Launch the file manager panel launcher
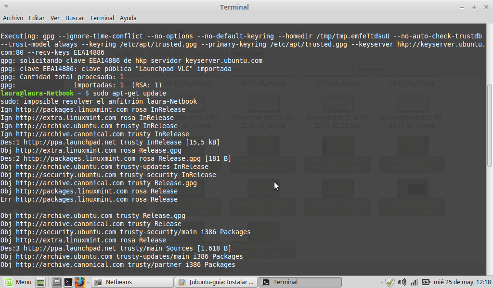Screen dimensions: 493x288 click(x=57, y=282)
